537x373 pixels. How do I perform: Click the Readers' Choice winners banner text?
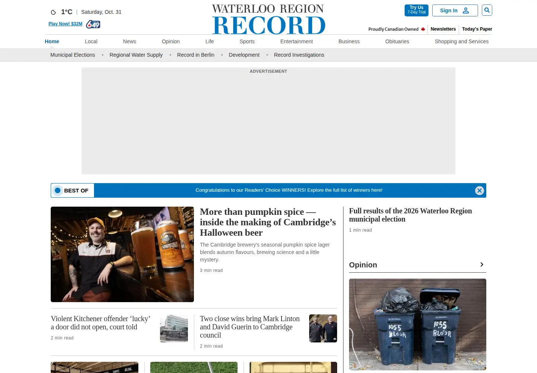click(x=289, y=190)
